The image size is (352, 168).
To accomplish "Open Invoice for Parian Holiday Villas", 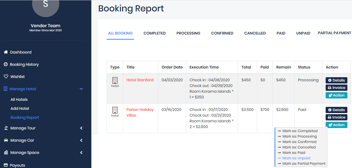I will 337,117.
